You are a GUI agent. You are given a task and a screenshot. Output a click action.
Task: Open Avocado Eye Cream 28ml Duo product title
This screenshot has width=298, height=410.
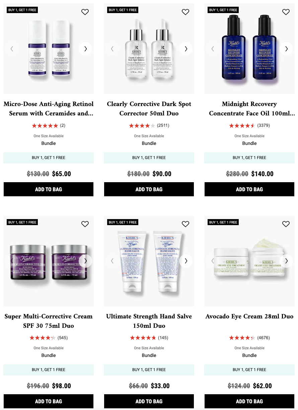249,316
